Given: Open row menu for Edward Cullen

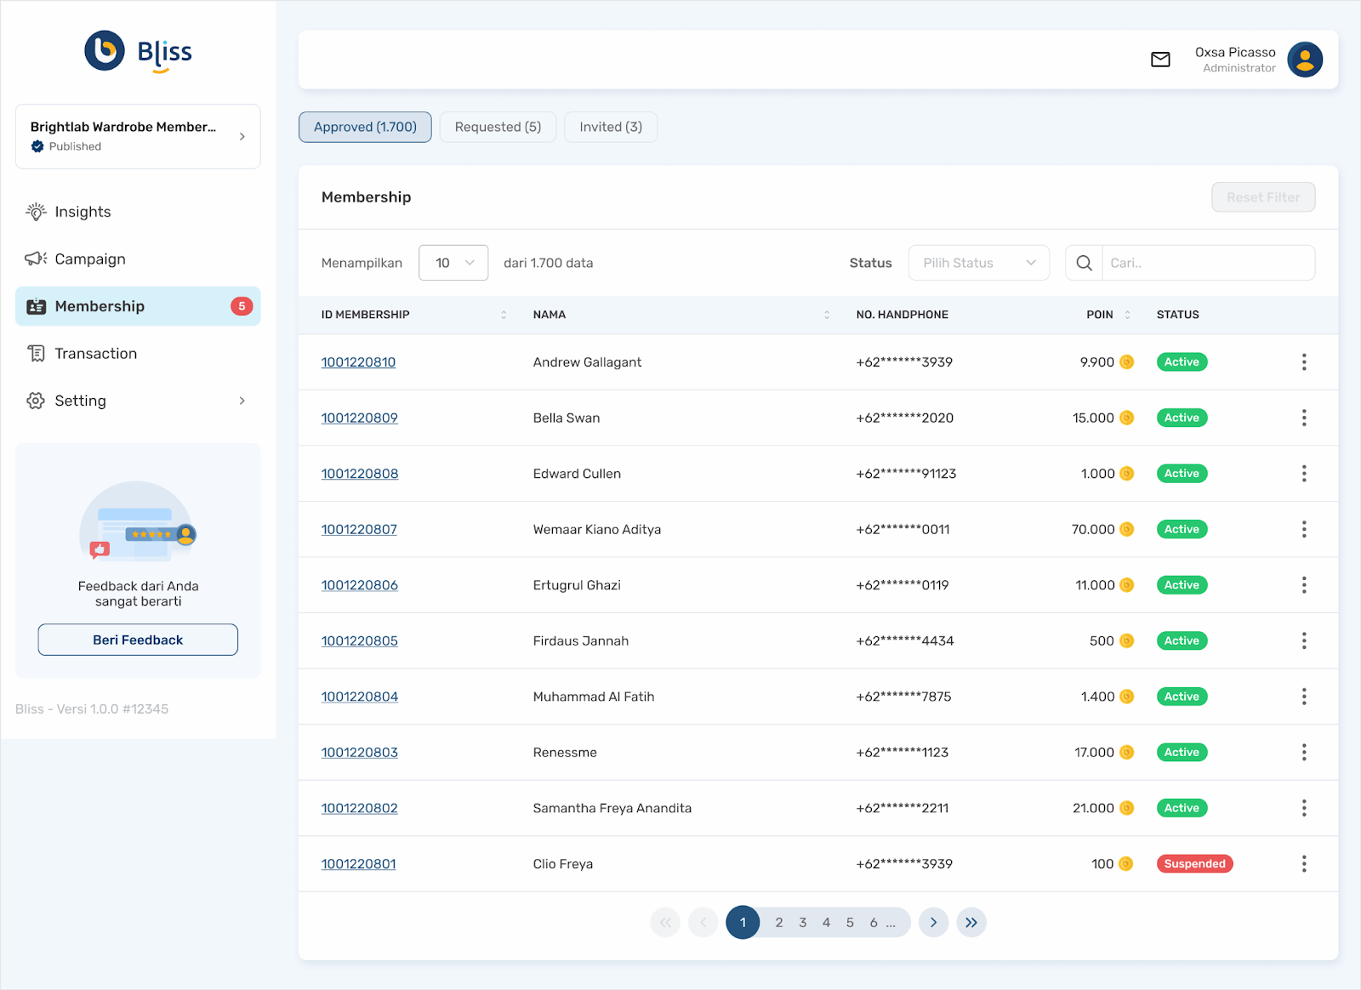Looking at the screenshot, I should (1304, 474).
